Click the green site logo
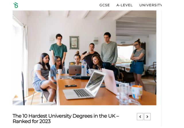The image size is (184, 128). 16,5
